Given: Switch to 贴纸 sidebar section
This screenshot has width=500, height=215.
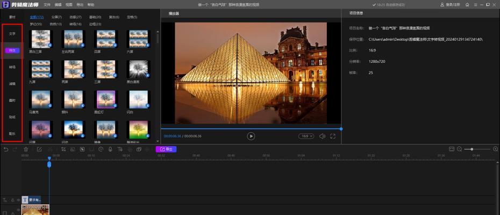Looking at the screenshot, I should 12,117.
